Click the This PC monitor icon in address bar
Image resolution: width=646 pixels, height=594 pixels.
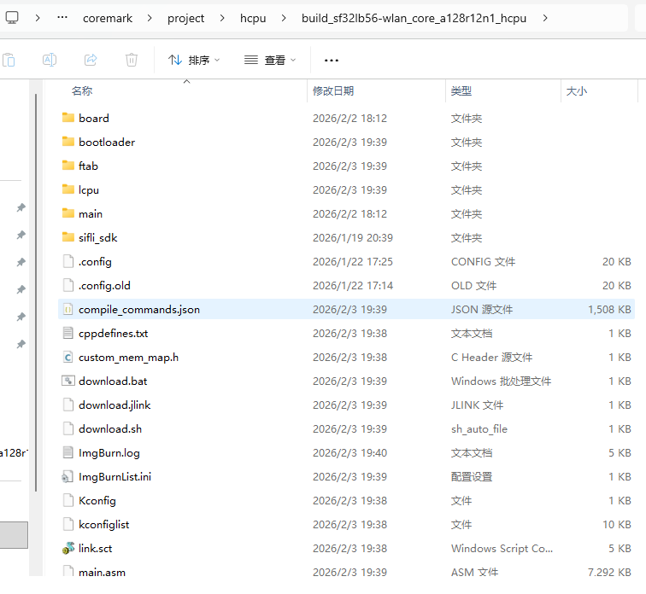click(12, 18)
